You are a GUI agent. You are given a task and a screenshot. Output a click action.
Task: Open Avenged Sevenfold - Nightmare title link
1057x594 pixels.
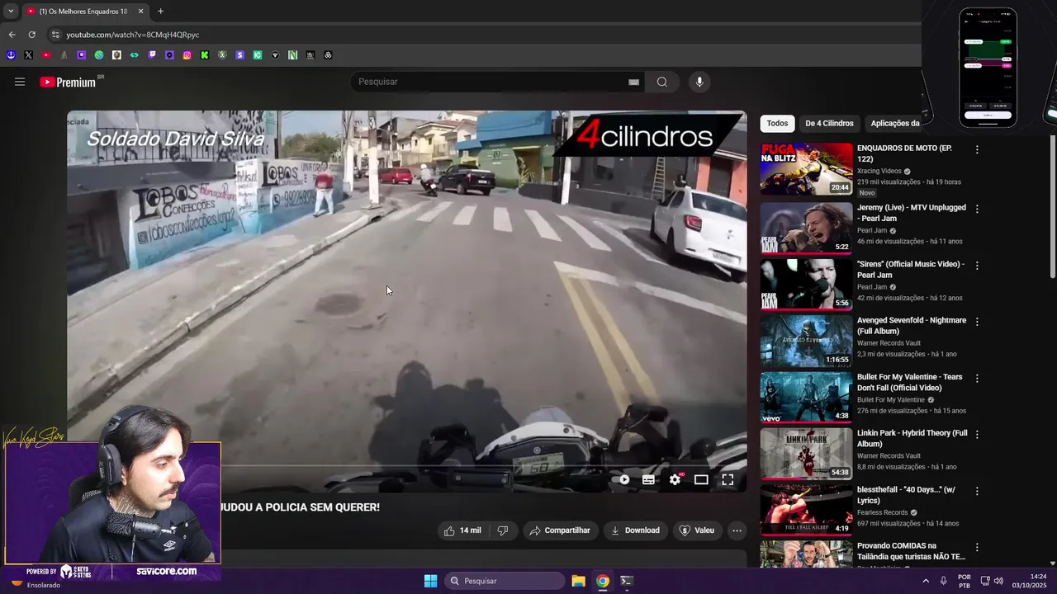pos(911,325)
